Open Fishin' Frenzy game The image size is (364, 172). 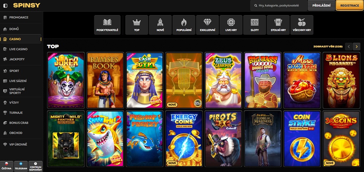point(145,139)
